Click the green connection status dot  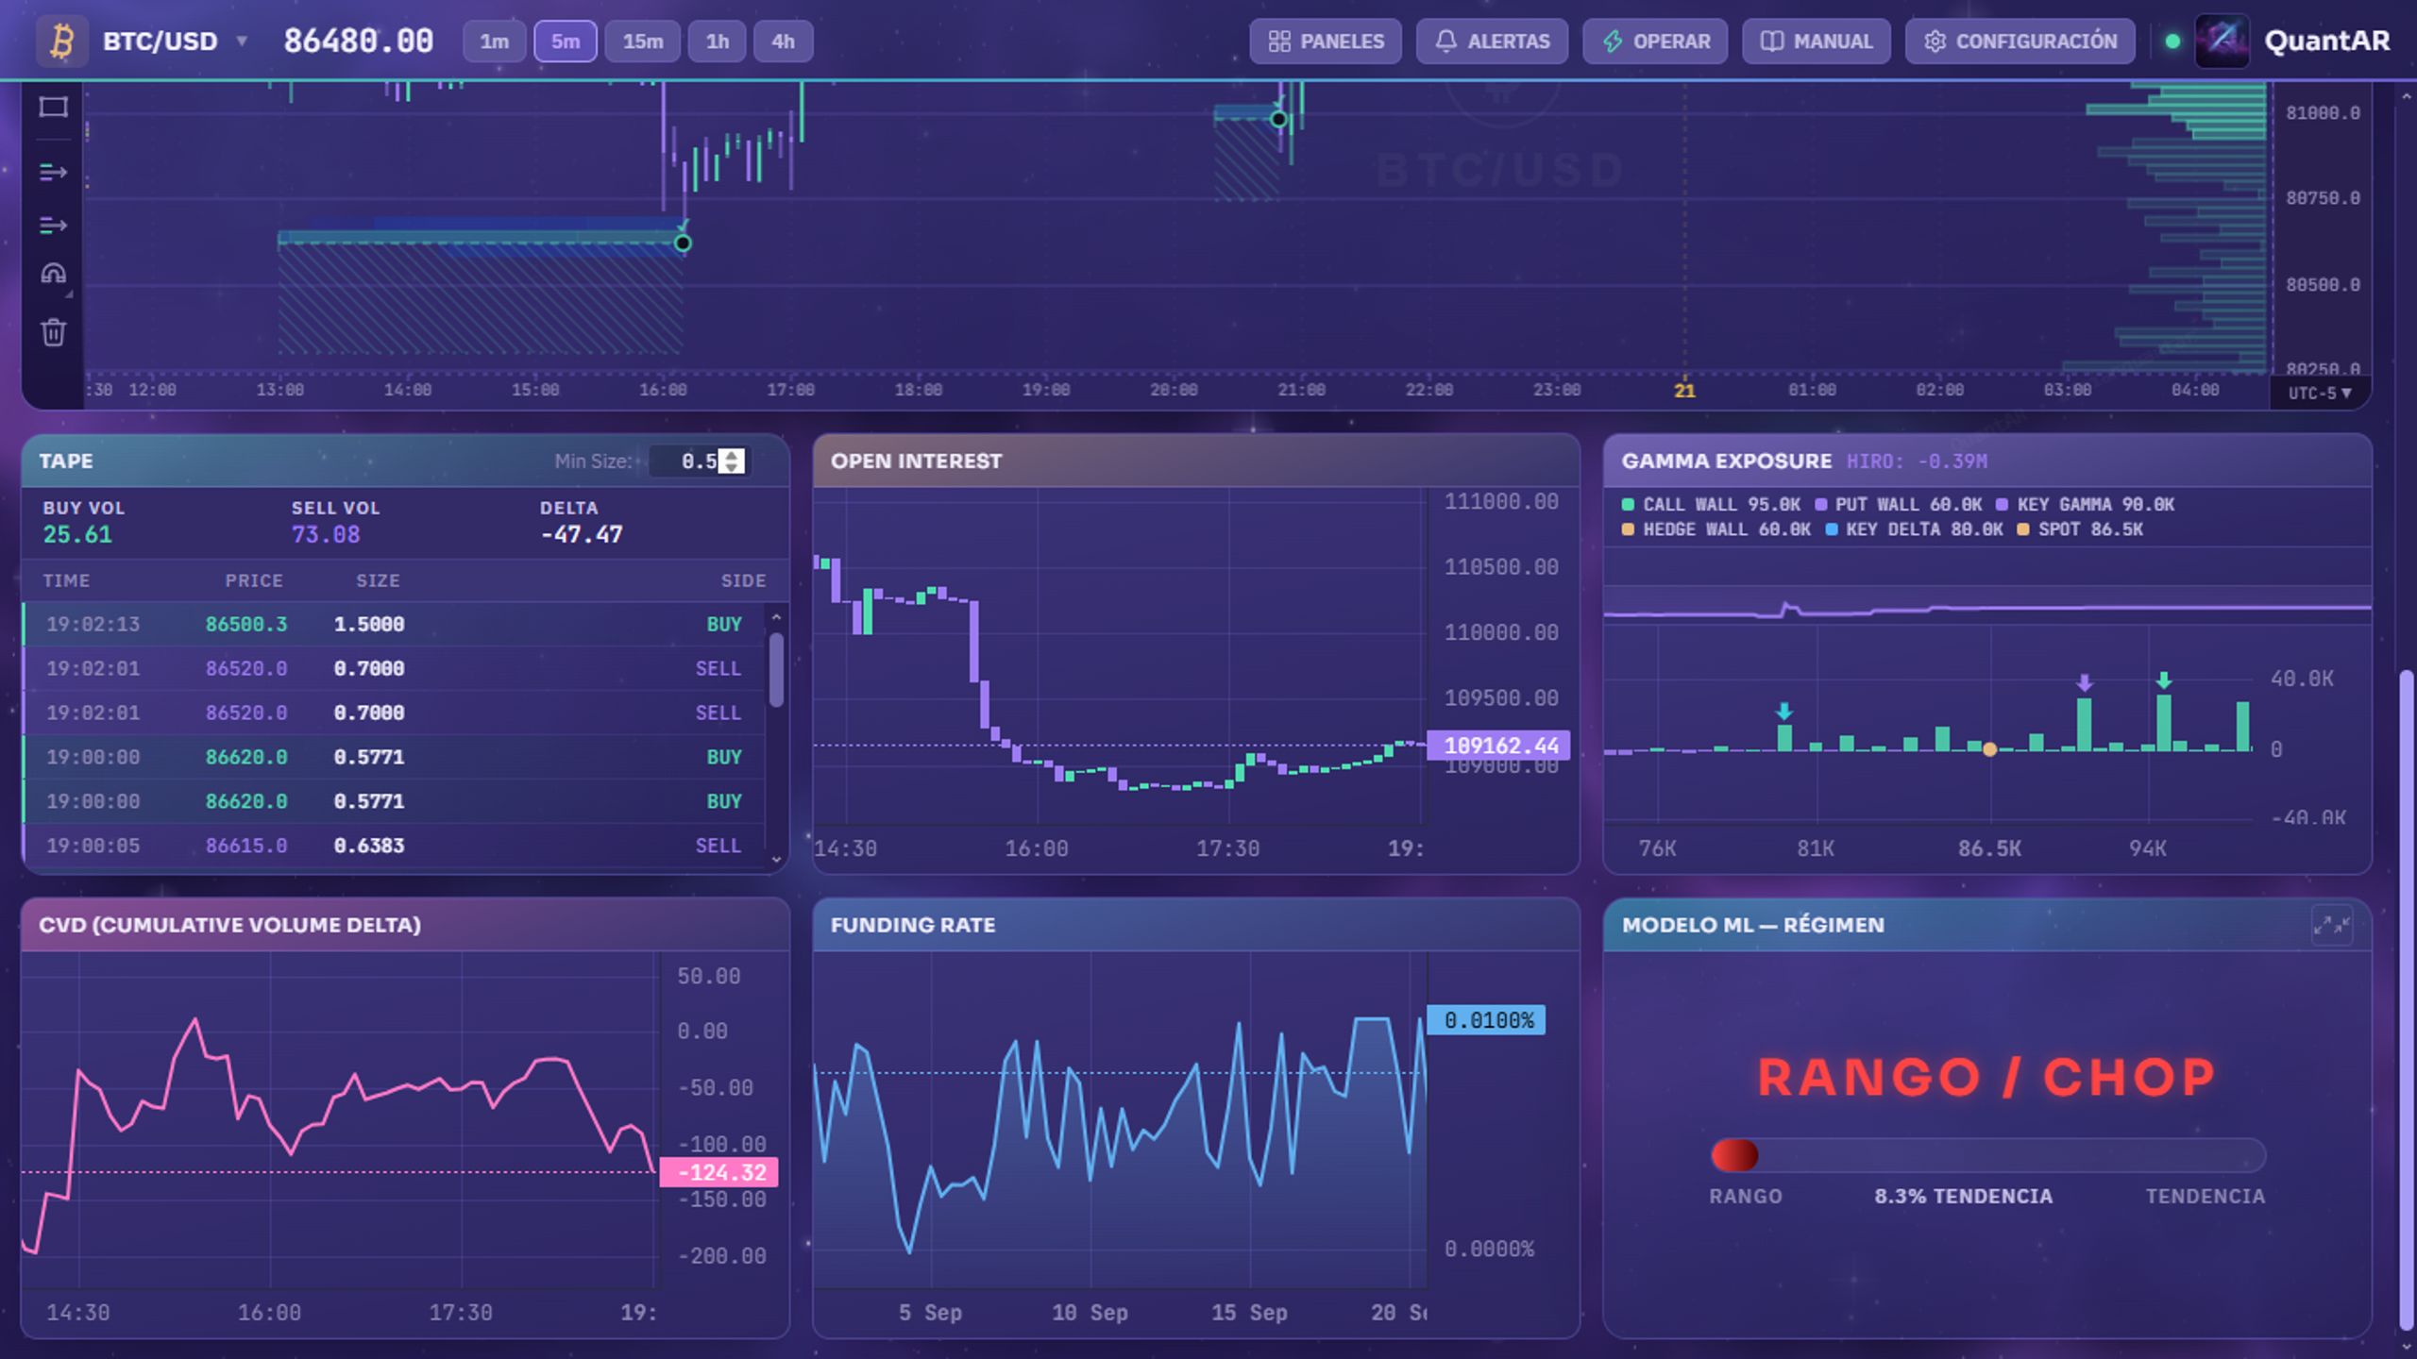(x=2172, y=42)
